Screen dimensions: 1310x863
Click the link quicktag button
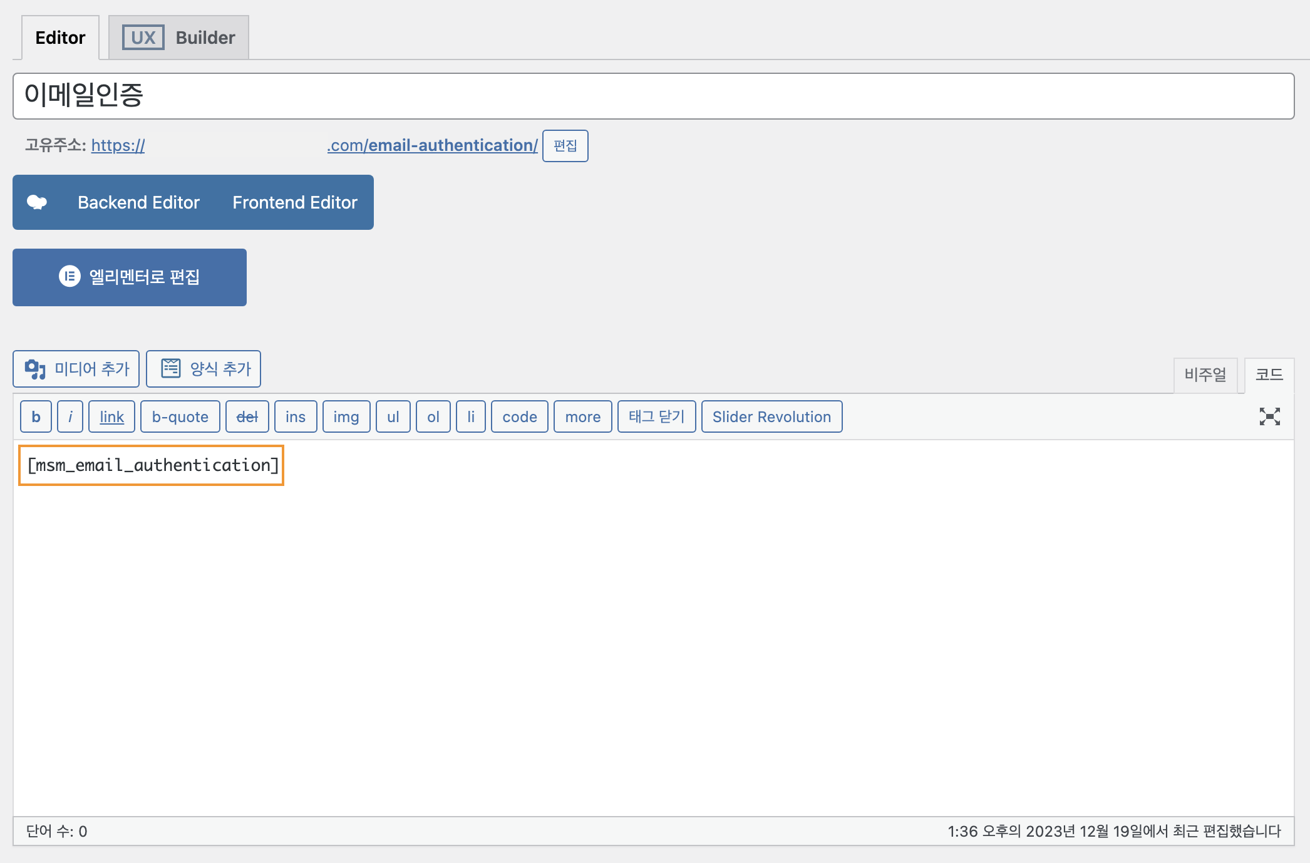coord(111,416)
